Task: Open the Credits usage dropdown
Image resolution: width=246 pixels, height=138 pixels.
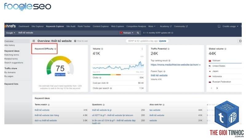Action: [230, 26]
